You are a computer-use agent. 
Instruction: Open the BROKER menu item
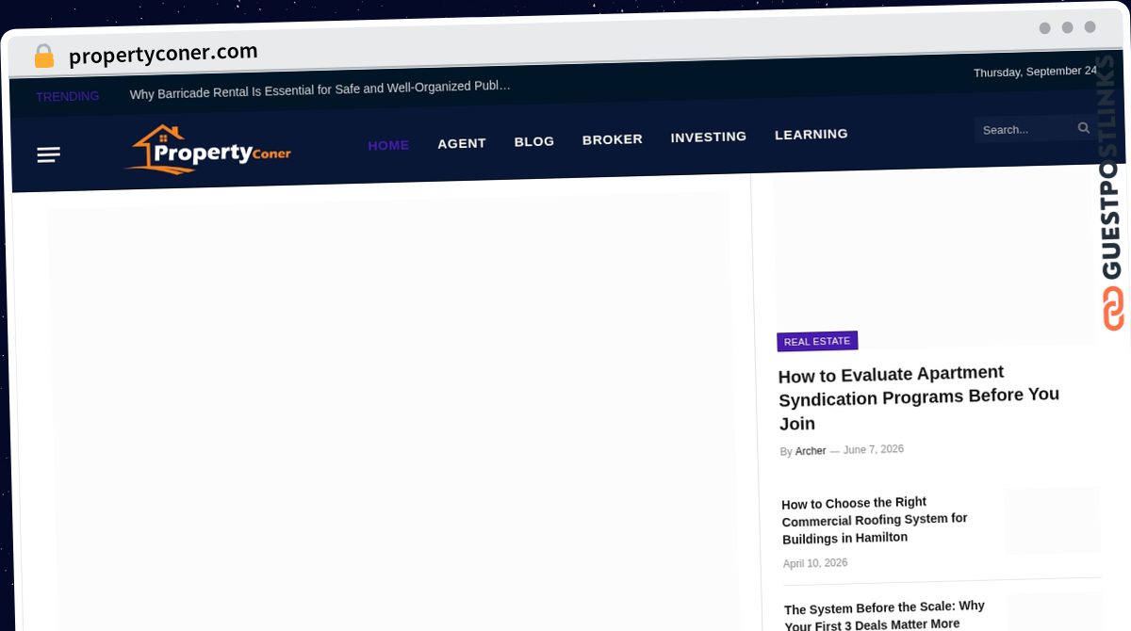point(613,139)
